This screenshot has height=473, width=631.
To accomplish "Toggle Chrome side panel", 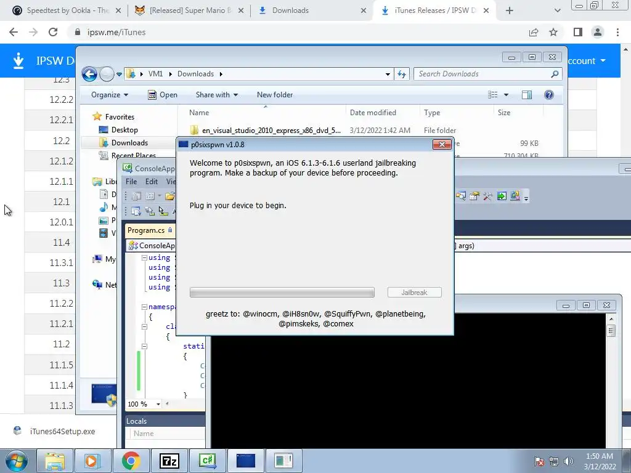I will coord(578,32).
